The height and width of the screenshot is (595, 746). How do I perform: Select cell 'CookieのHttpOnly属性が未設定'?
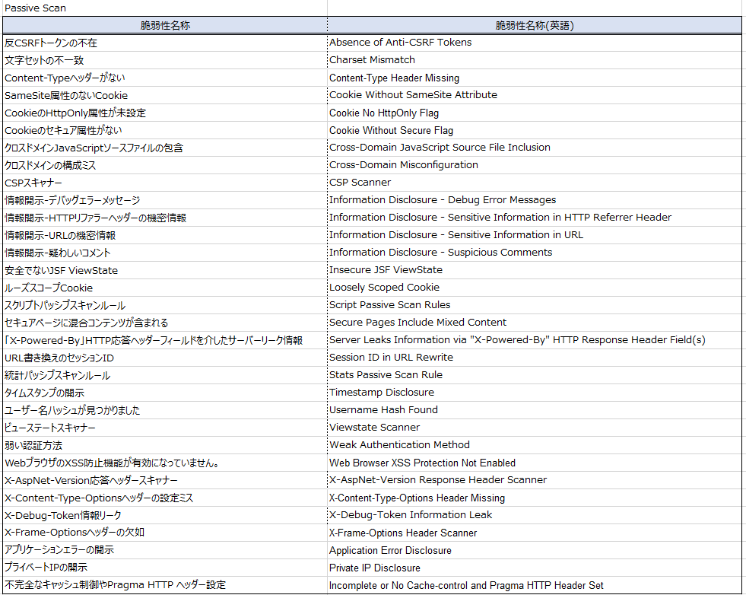[164, 113]
